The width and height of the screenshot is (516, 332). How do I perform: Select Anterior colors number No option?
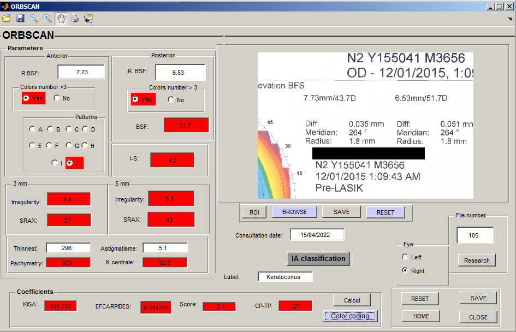tap(57, 98)
